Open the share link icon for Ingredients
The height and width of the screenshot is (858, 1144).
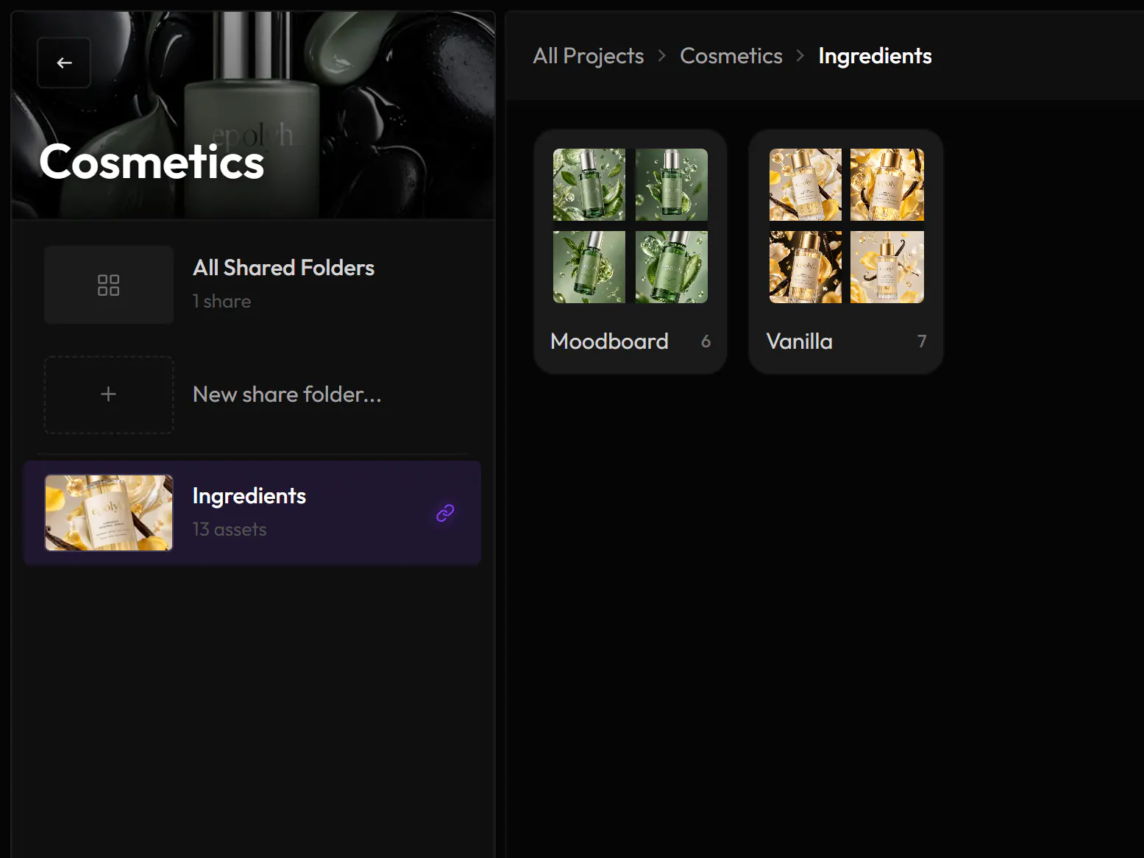click(x=445, y=513)
